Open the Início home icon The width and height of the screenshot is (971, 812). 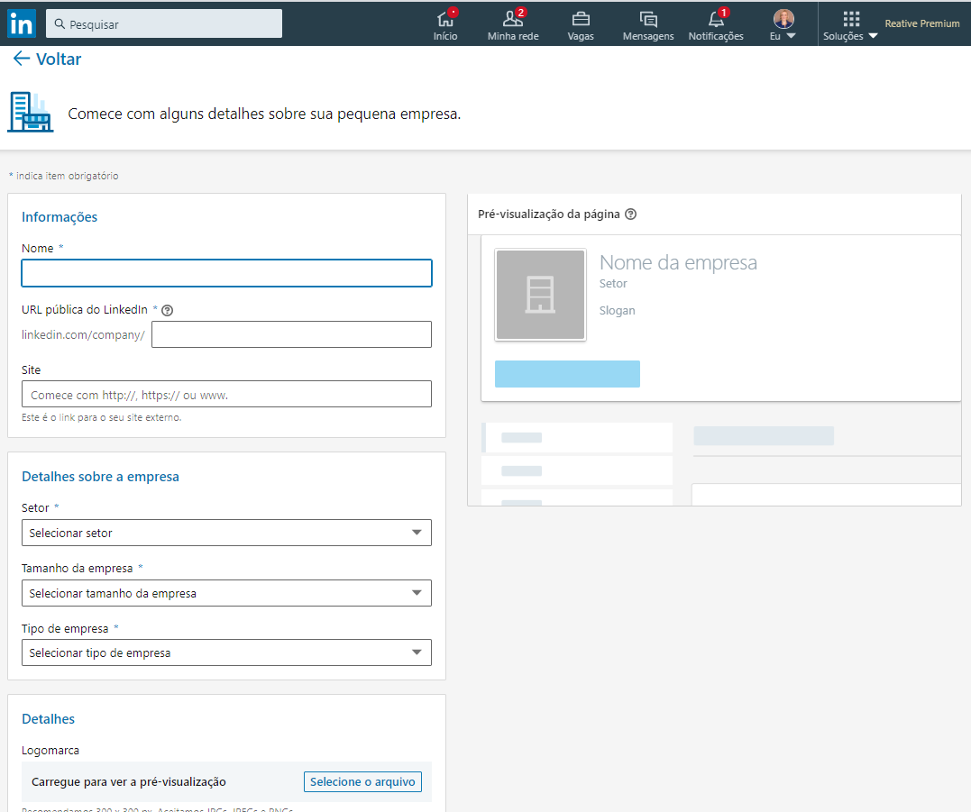(445, 19)
